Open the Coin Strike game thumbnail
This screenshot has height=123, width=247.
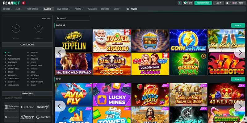[188, 41]
